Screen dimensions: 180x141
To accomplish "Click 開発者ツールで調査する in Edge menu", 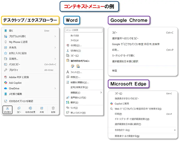I will click(x=127, y=136).
